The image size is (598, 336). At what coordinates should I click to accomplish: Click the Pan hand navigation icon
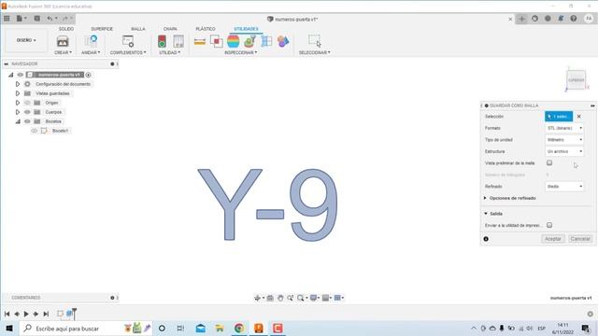pos(280,298)
